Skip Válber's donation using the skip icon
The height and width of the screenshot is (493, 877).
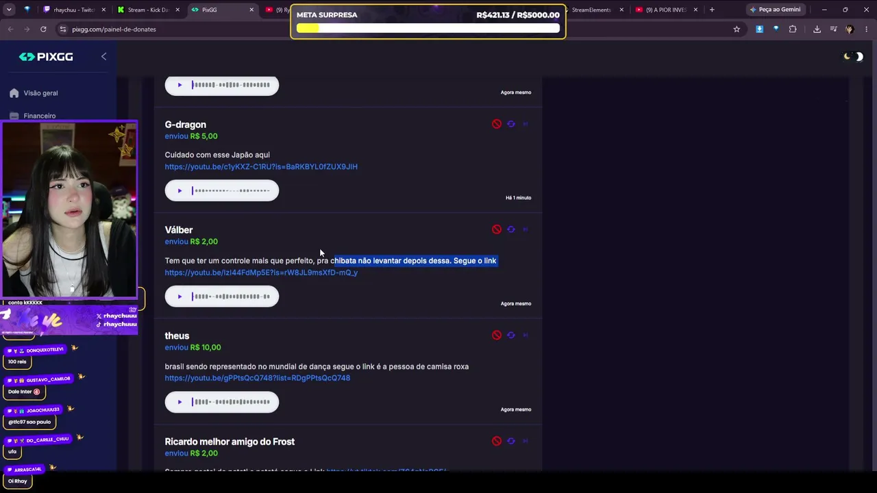526,229
